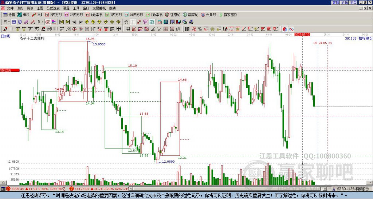
Task: Open the T四方形 tool
Action: (114, 15)
